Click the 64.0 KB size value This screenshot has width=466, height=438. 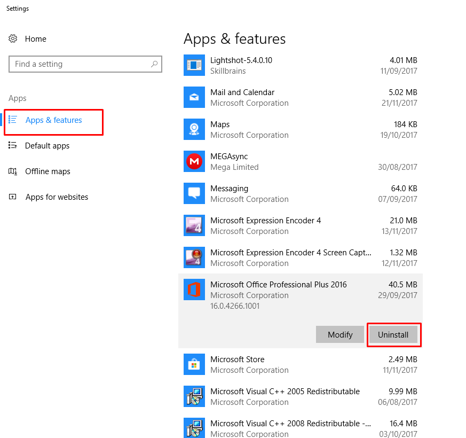click(404, 189)
